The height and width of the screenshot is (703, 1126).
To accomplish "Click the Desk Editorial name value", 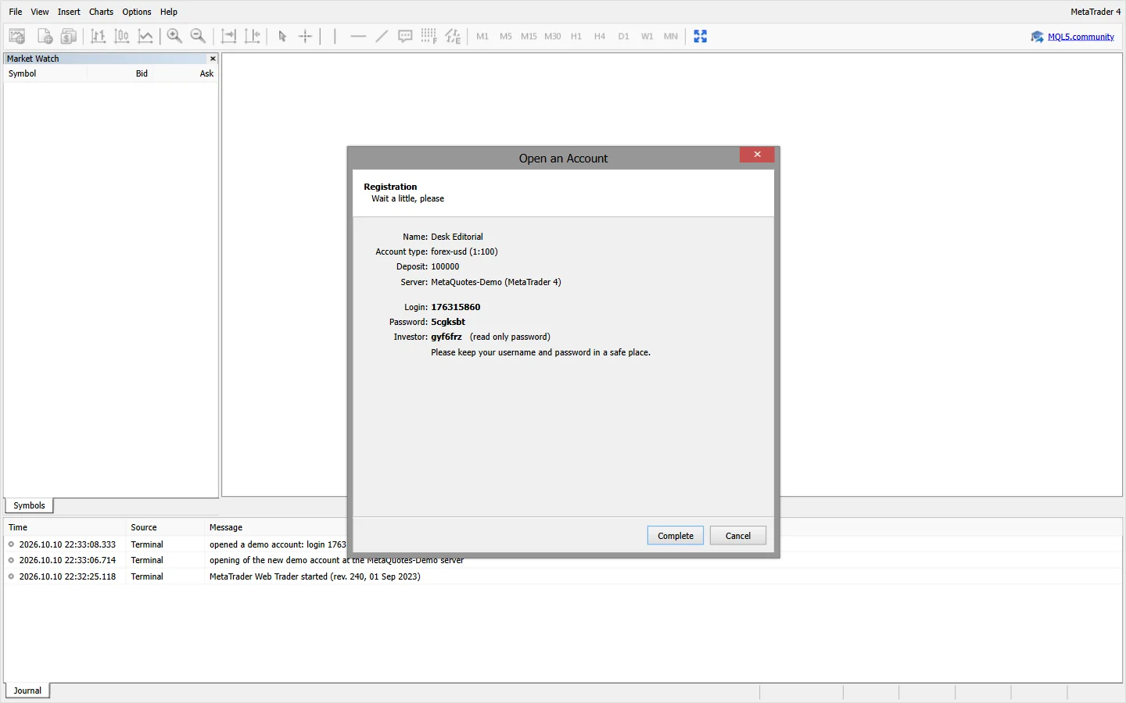I will click(x=457, y=237).
